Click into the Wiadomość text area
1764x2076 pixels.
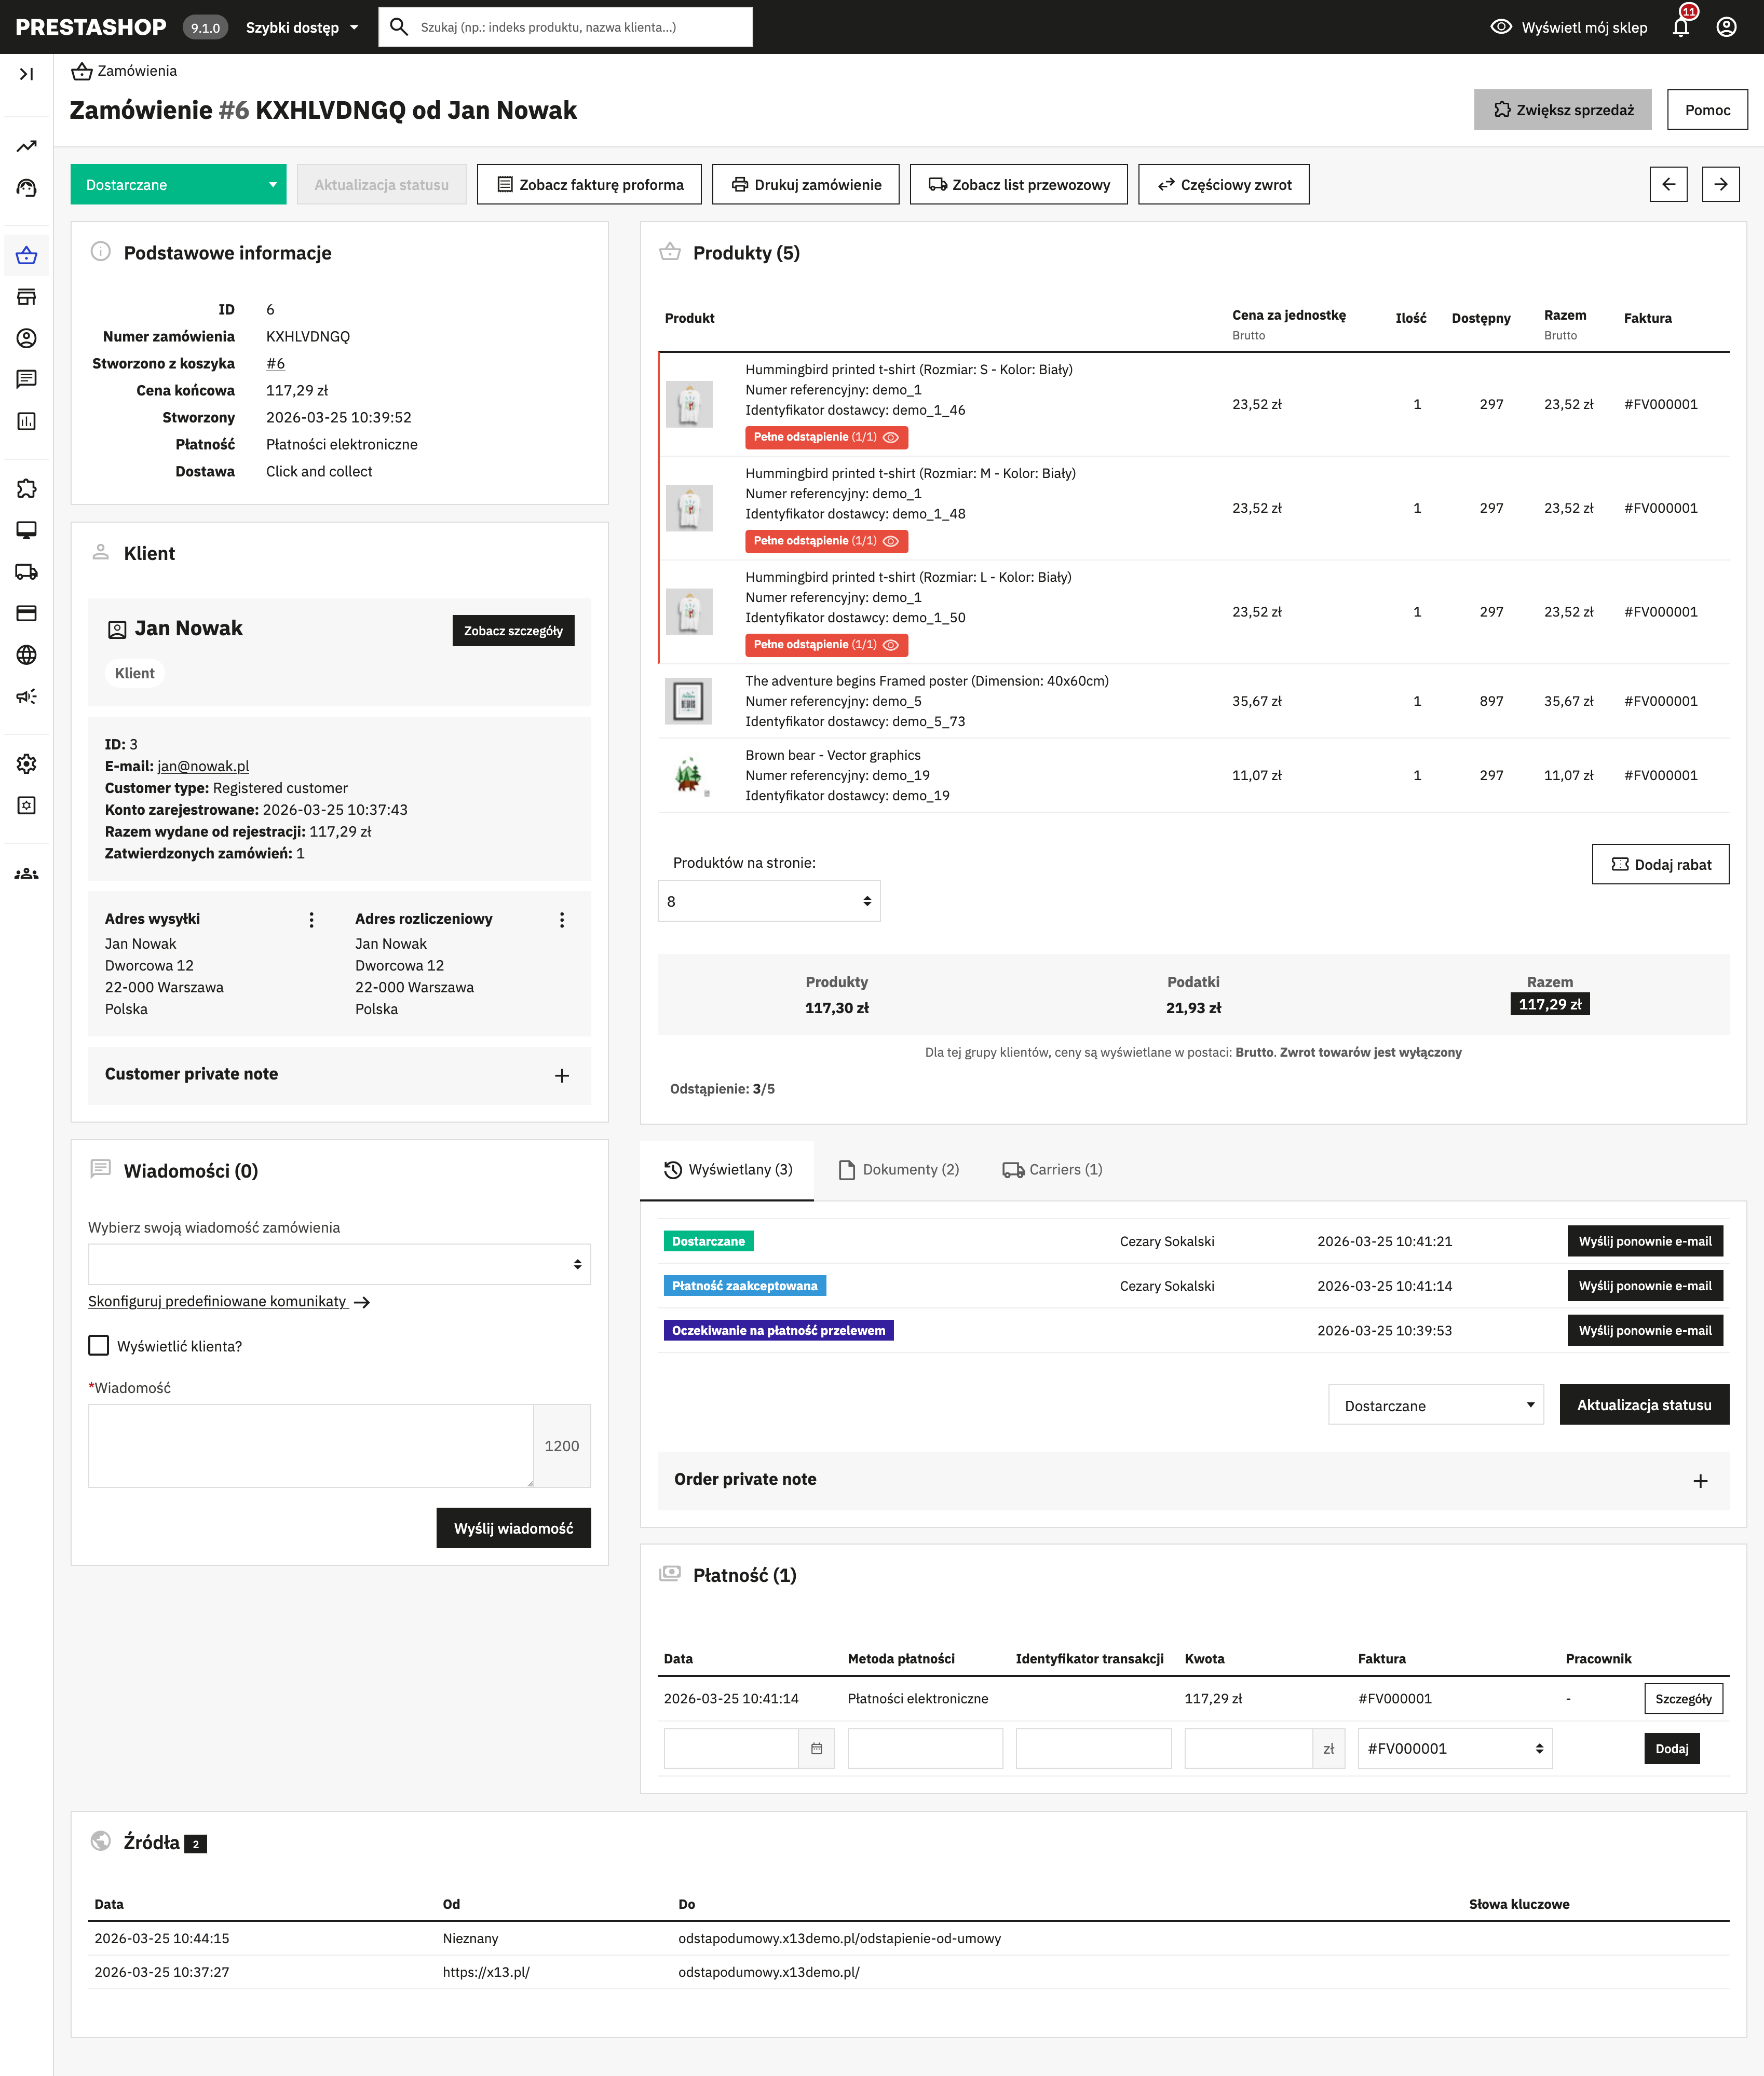[x=310, y=1445]
